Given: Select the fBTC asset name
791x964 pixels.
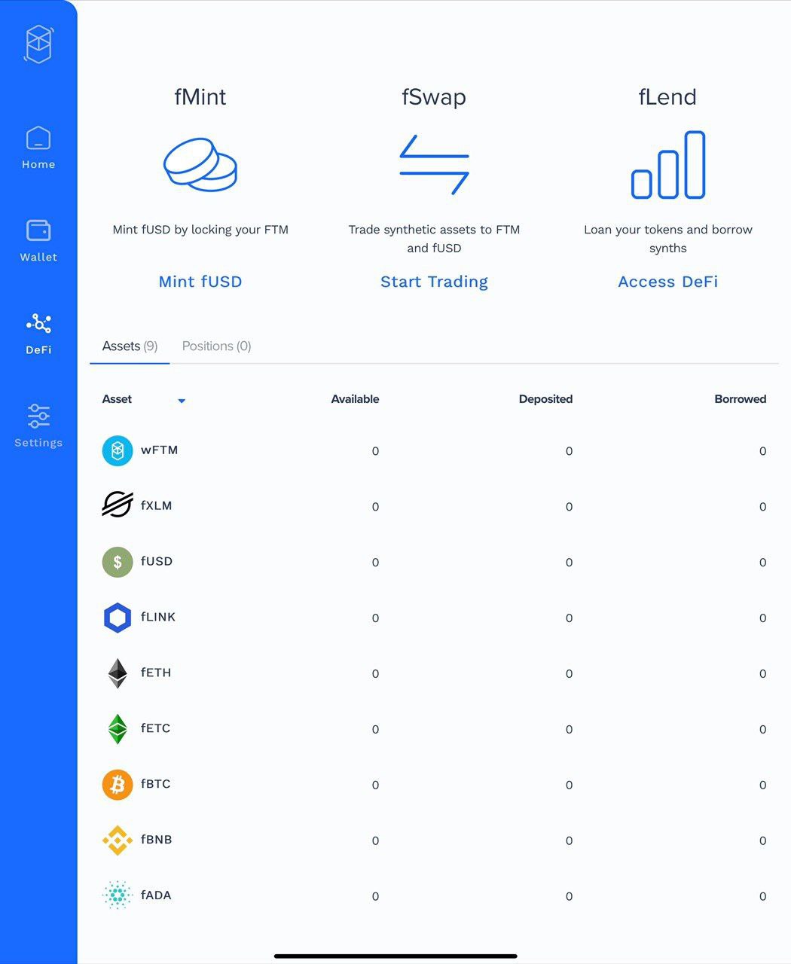Looking at the screenshot, I should pos(156,784).
